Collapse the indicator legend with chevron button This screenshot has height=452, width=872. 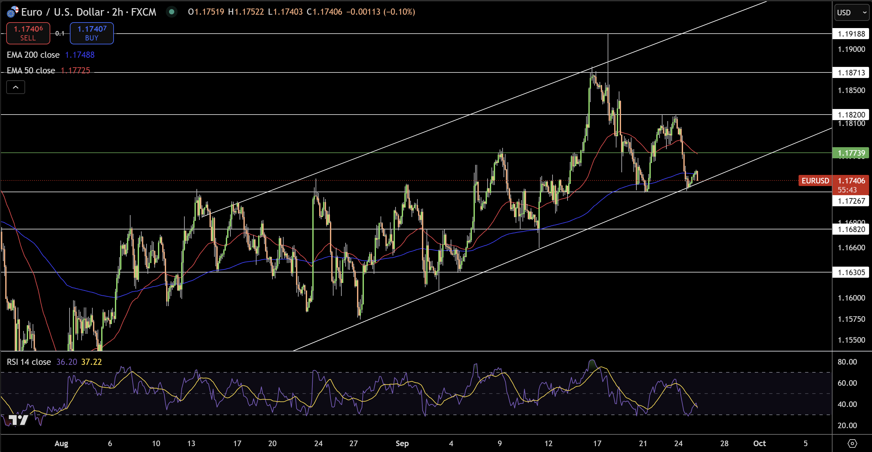[x=16, y=87]
